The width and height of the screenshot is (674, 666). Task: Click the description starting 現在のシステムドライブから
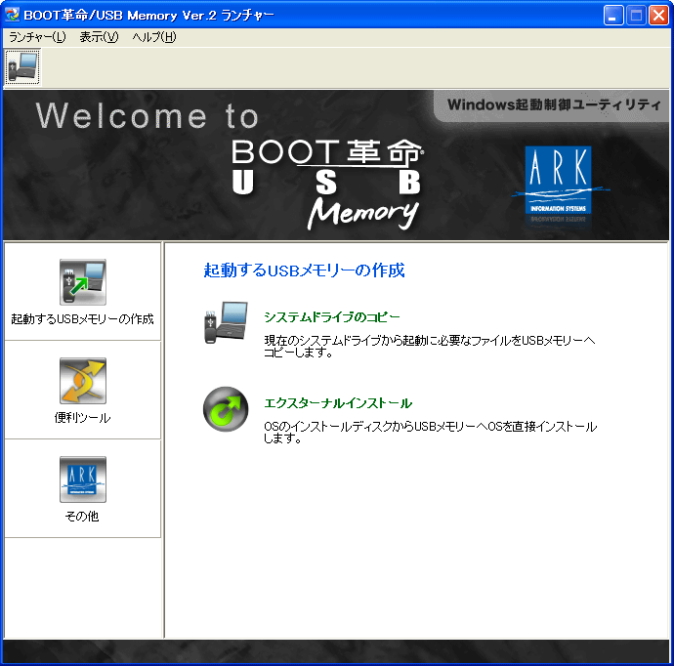(430, 347)
